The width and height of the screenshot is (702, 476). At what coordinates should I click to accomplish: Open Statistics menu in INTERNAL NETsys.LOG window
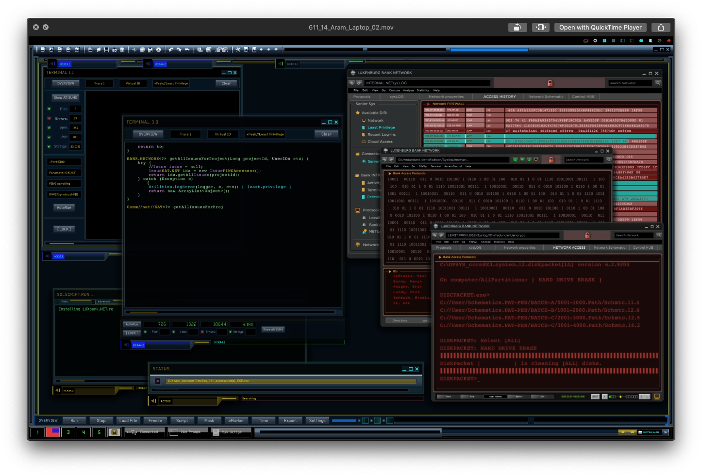[x=423, y=90]
